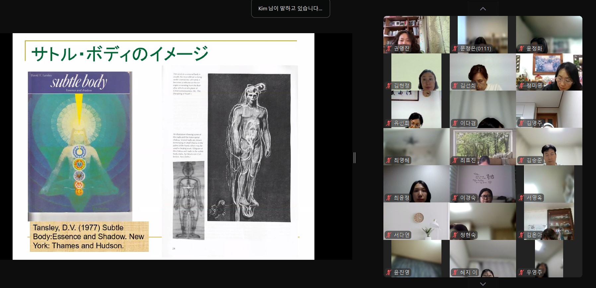Click the muted mic icon beside 서다연

click(389, 235)
